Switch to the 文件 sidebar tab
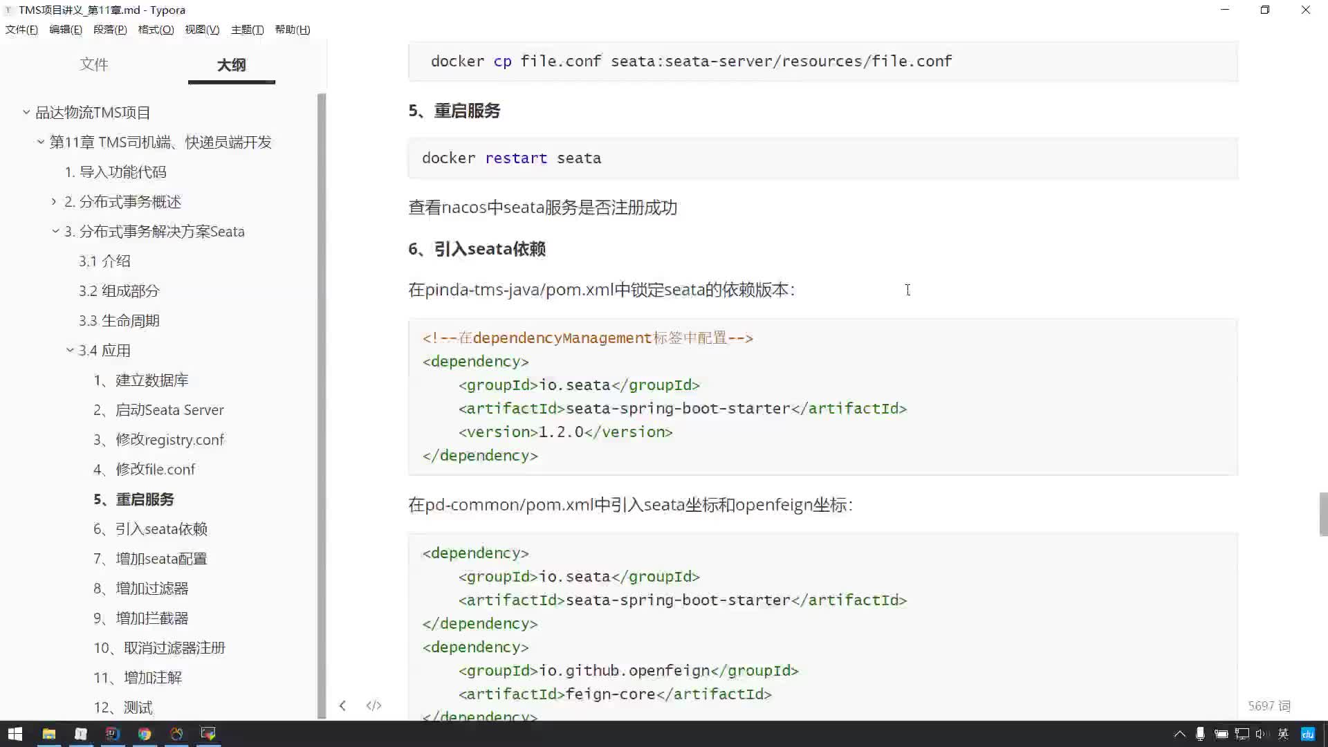 coord(93,64)
